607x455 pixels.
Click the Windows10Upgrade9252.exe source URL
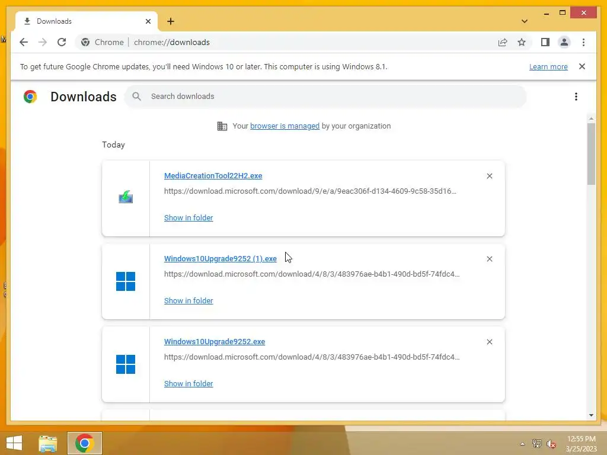pos(312,357)
